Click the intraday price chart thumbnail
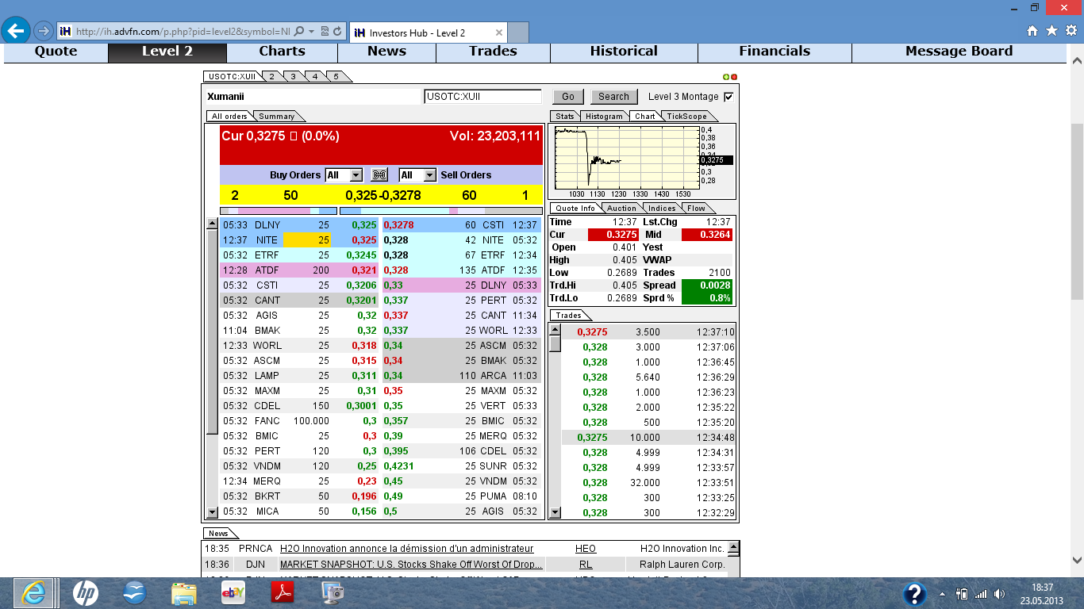 tap(626, 157)
